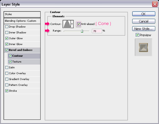Image resolution: width=159 pixels, height=124 pixels.
Task: Select Blending Options: Custom
Action: point(22,21)
